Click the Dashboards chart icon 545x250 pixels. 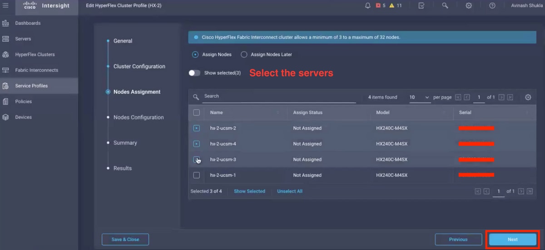click(x=6, y=23)
